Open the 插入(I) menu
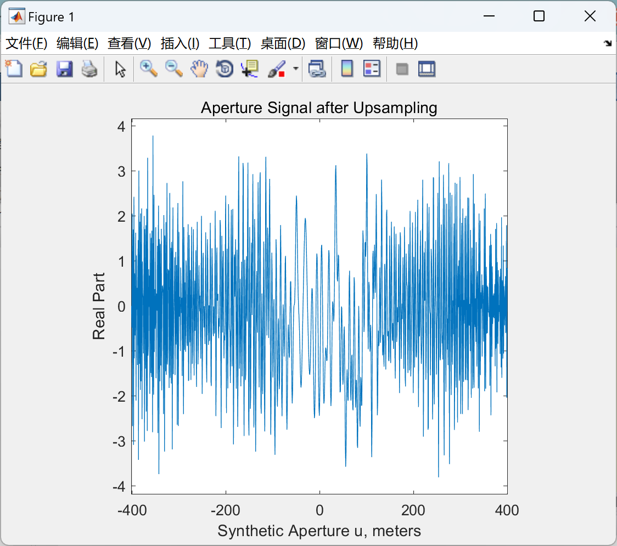Screen dimensions: 617x546 [180, 43]
